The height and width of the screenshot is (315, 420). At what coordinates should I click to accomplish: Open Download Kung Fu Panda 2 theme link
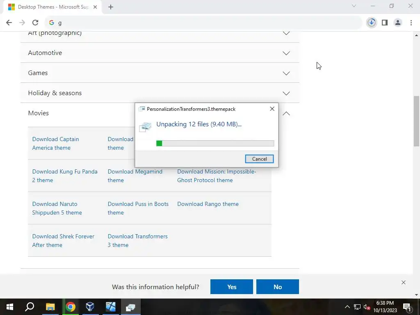tap(65, 176)
